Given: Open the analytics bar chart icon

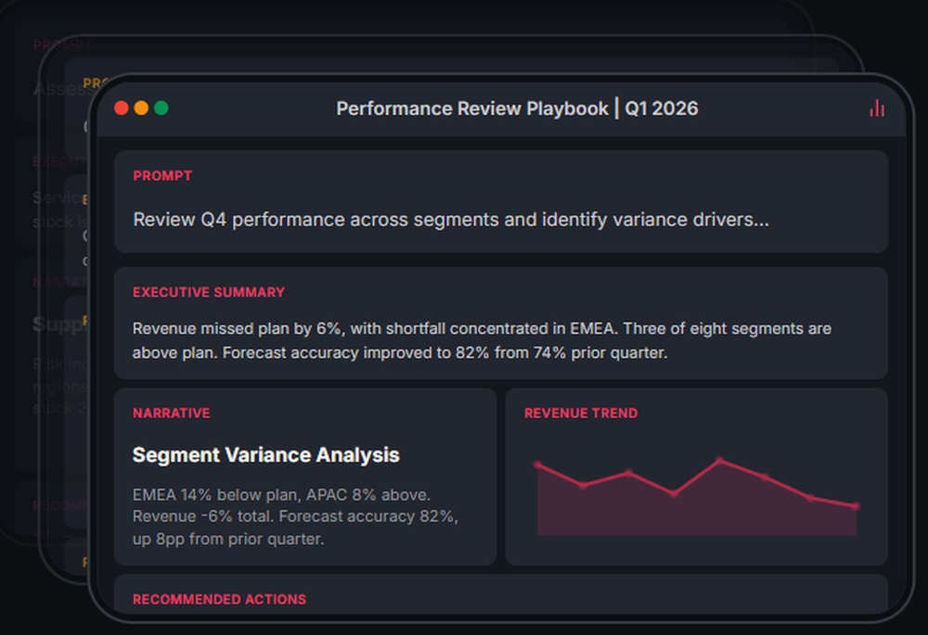Looking at the screenshot, I should click(x=876, y=108).
